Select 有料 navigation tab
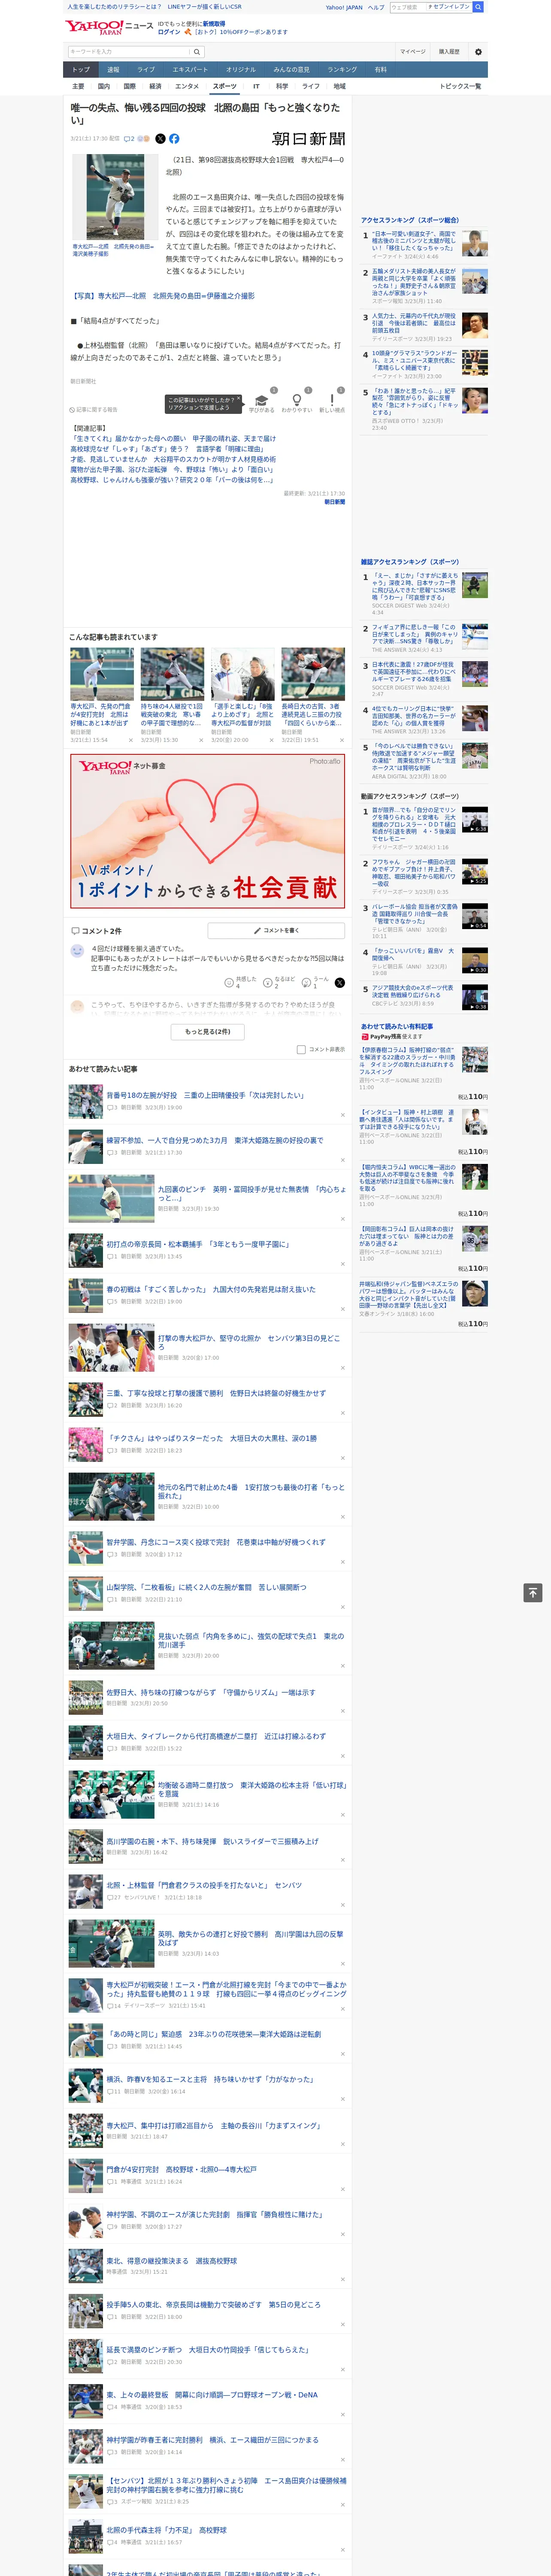Image resolution: width=551 pixels, height=2576 pixels. pyautogui.click(x=380, y=70)
